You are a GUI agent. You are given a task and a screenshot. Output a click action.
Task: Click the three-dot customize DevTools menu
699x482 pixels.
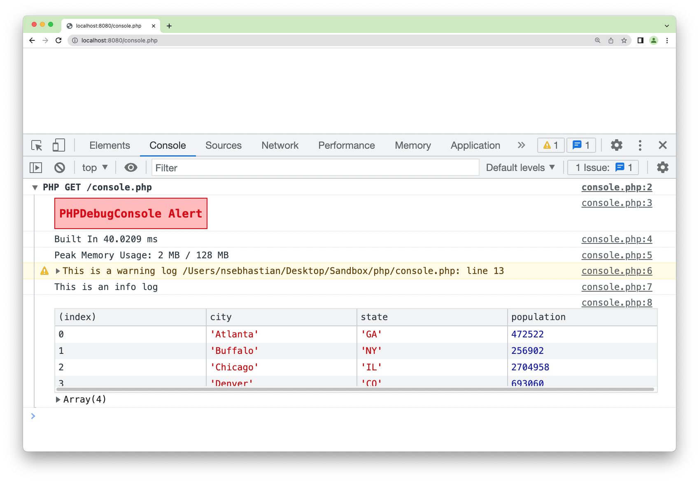[640, 145]
